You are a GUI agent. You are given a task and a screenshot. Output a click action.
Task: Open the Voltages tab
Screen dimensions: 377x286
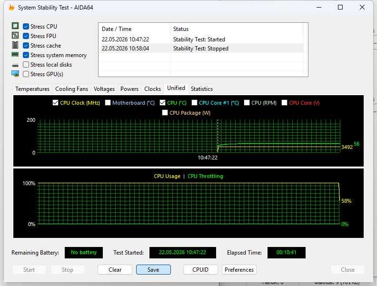pos(104,89)
